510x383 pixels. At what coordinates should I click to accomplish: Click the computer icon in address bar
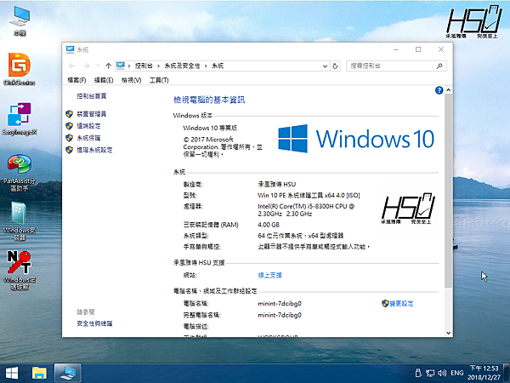(x=121, y=66)
